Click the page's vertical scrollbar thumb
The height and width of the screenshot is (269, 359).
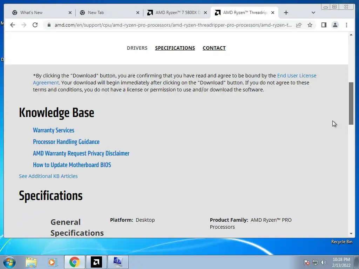pos(351,103)
